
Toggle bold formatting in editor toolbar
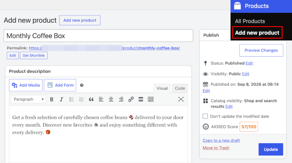[52, 100]
